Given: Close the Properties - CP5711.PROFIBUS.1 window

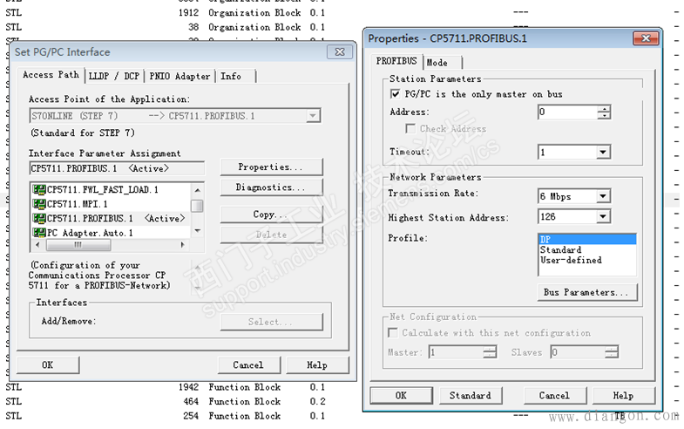Looking at the screenshot, I should (x=646, y=38).
